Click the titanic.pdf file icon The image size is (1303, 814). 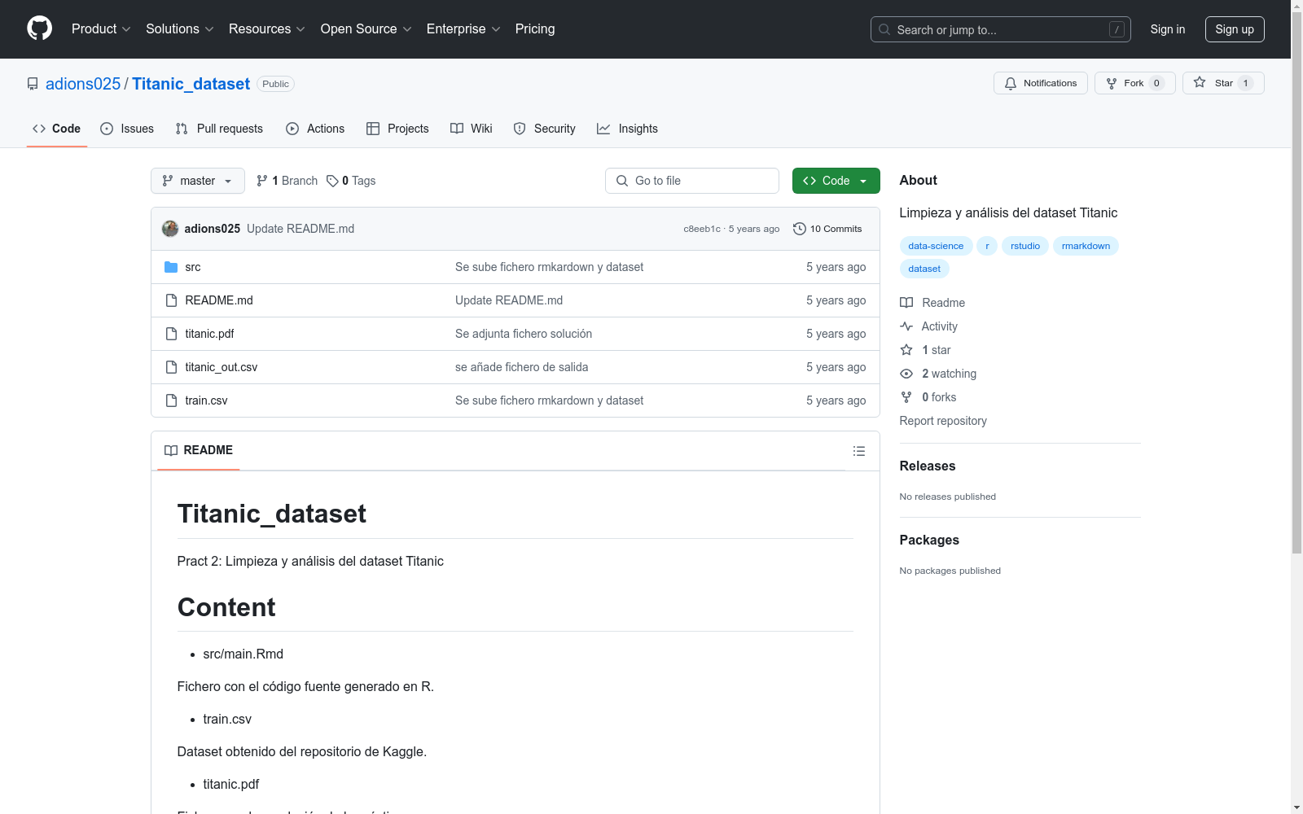(171, 334)
